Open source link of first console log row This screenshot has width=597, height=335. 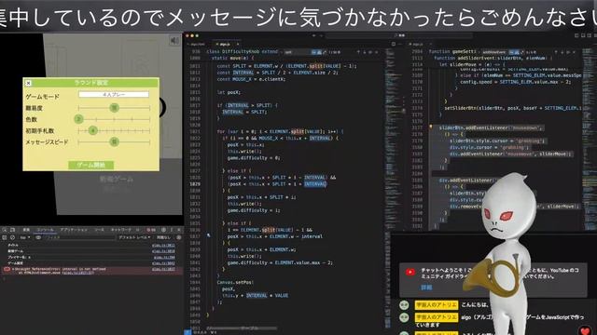pos(163,246)
